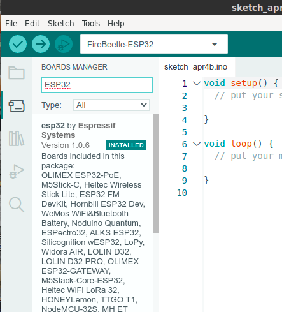Switch to the sketch_apr4b.ino tab
282x312 pixels.
(x=195, y=67)
